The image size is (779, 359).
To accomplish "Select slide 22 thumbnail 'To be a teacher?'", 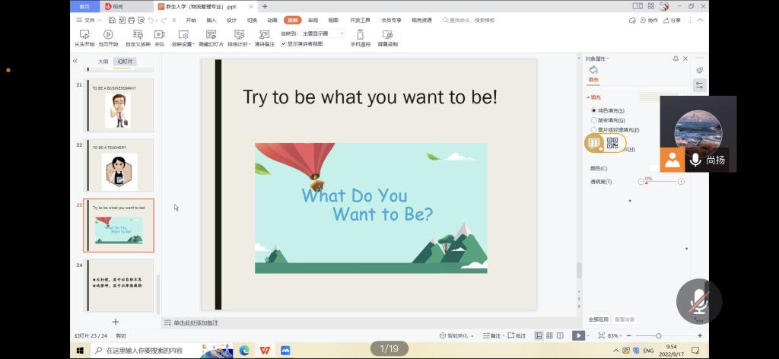I will 119,166.
